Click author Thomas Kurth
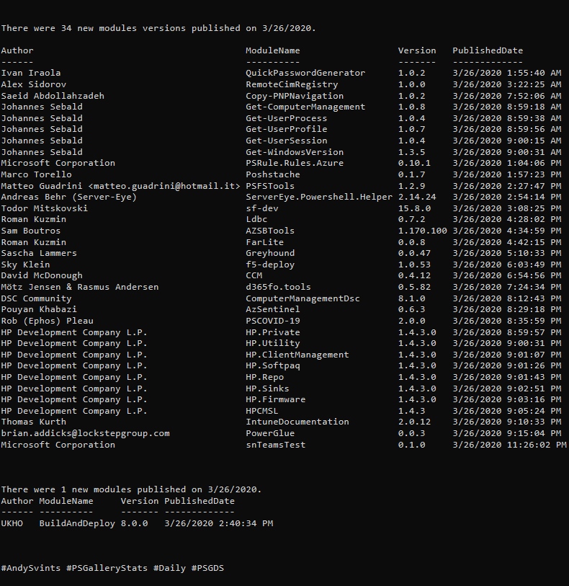The height and width of the screenshot is (586, 569). (x=34, y=422)
